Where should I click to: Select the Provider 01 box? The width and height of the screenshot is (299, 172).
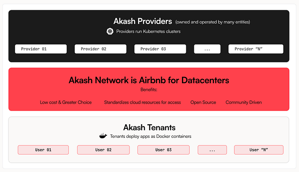coord(41,49)
